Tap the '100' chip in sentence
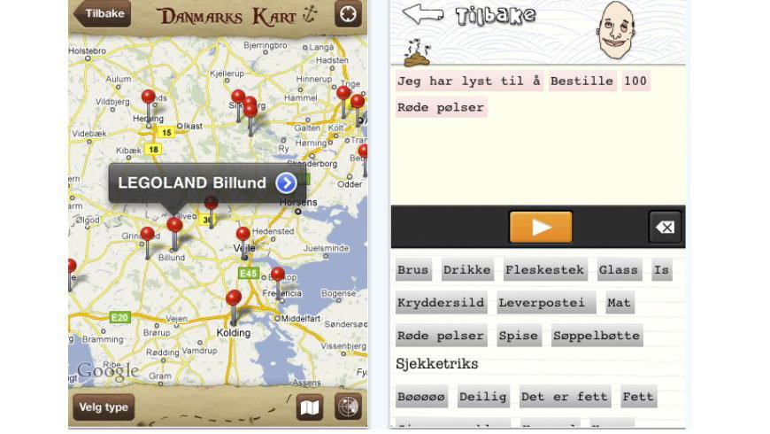 click(x=635, y=81)
